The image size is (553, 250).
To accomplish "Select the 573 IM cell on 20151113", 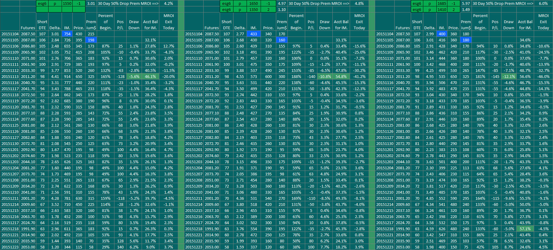I will pyautogui.click(x=254, y=77).
